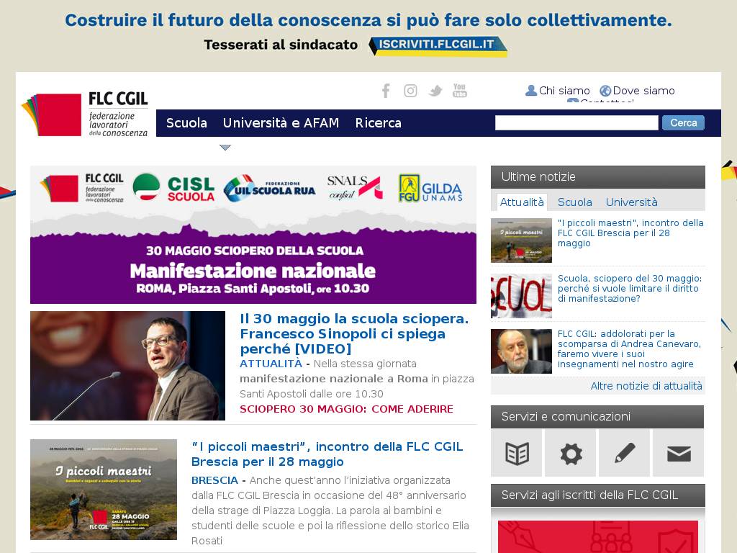Open the Francesco Sinopoli video thumbnail
This screenshot has width=737, height=553.
(127, 366)
